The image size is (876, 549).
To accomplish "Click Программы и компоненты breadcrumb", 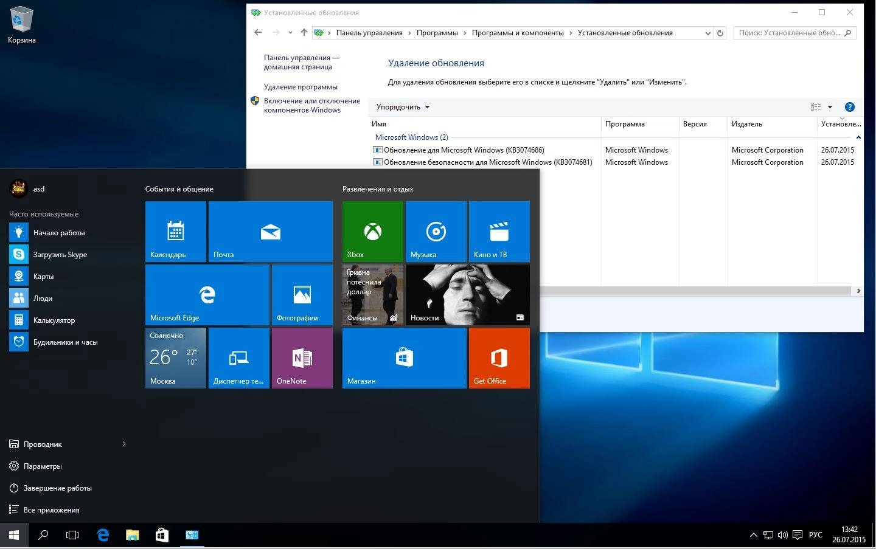I will (x=518, y=33).
